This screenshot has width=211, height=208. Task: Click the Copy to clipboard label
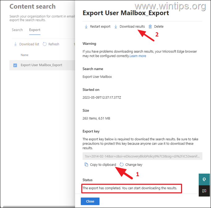click(103, 164)
